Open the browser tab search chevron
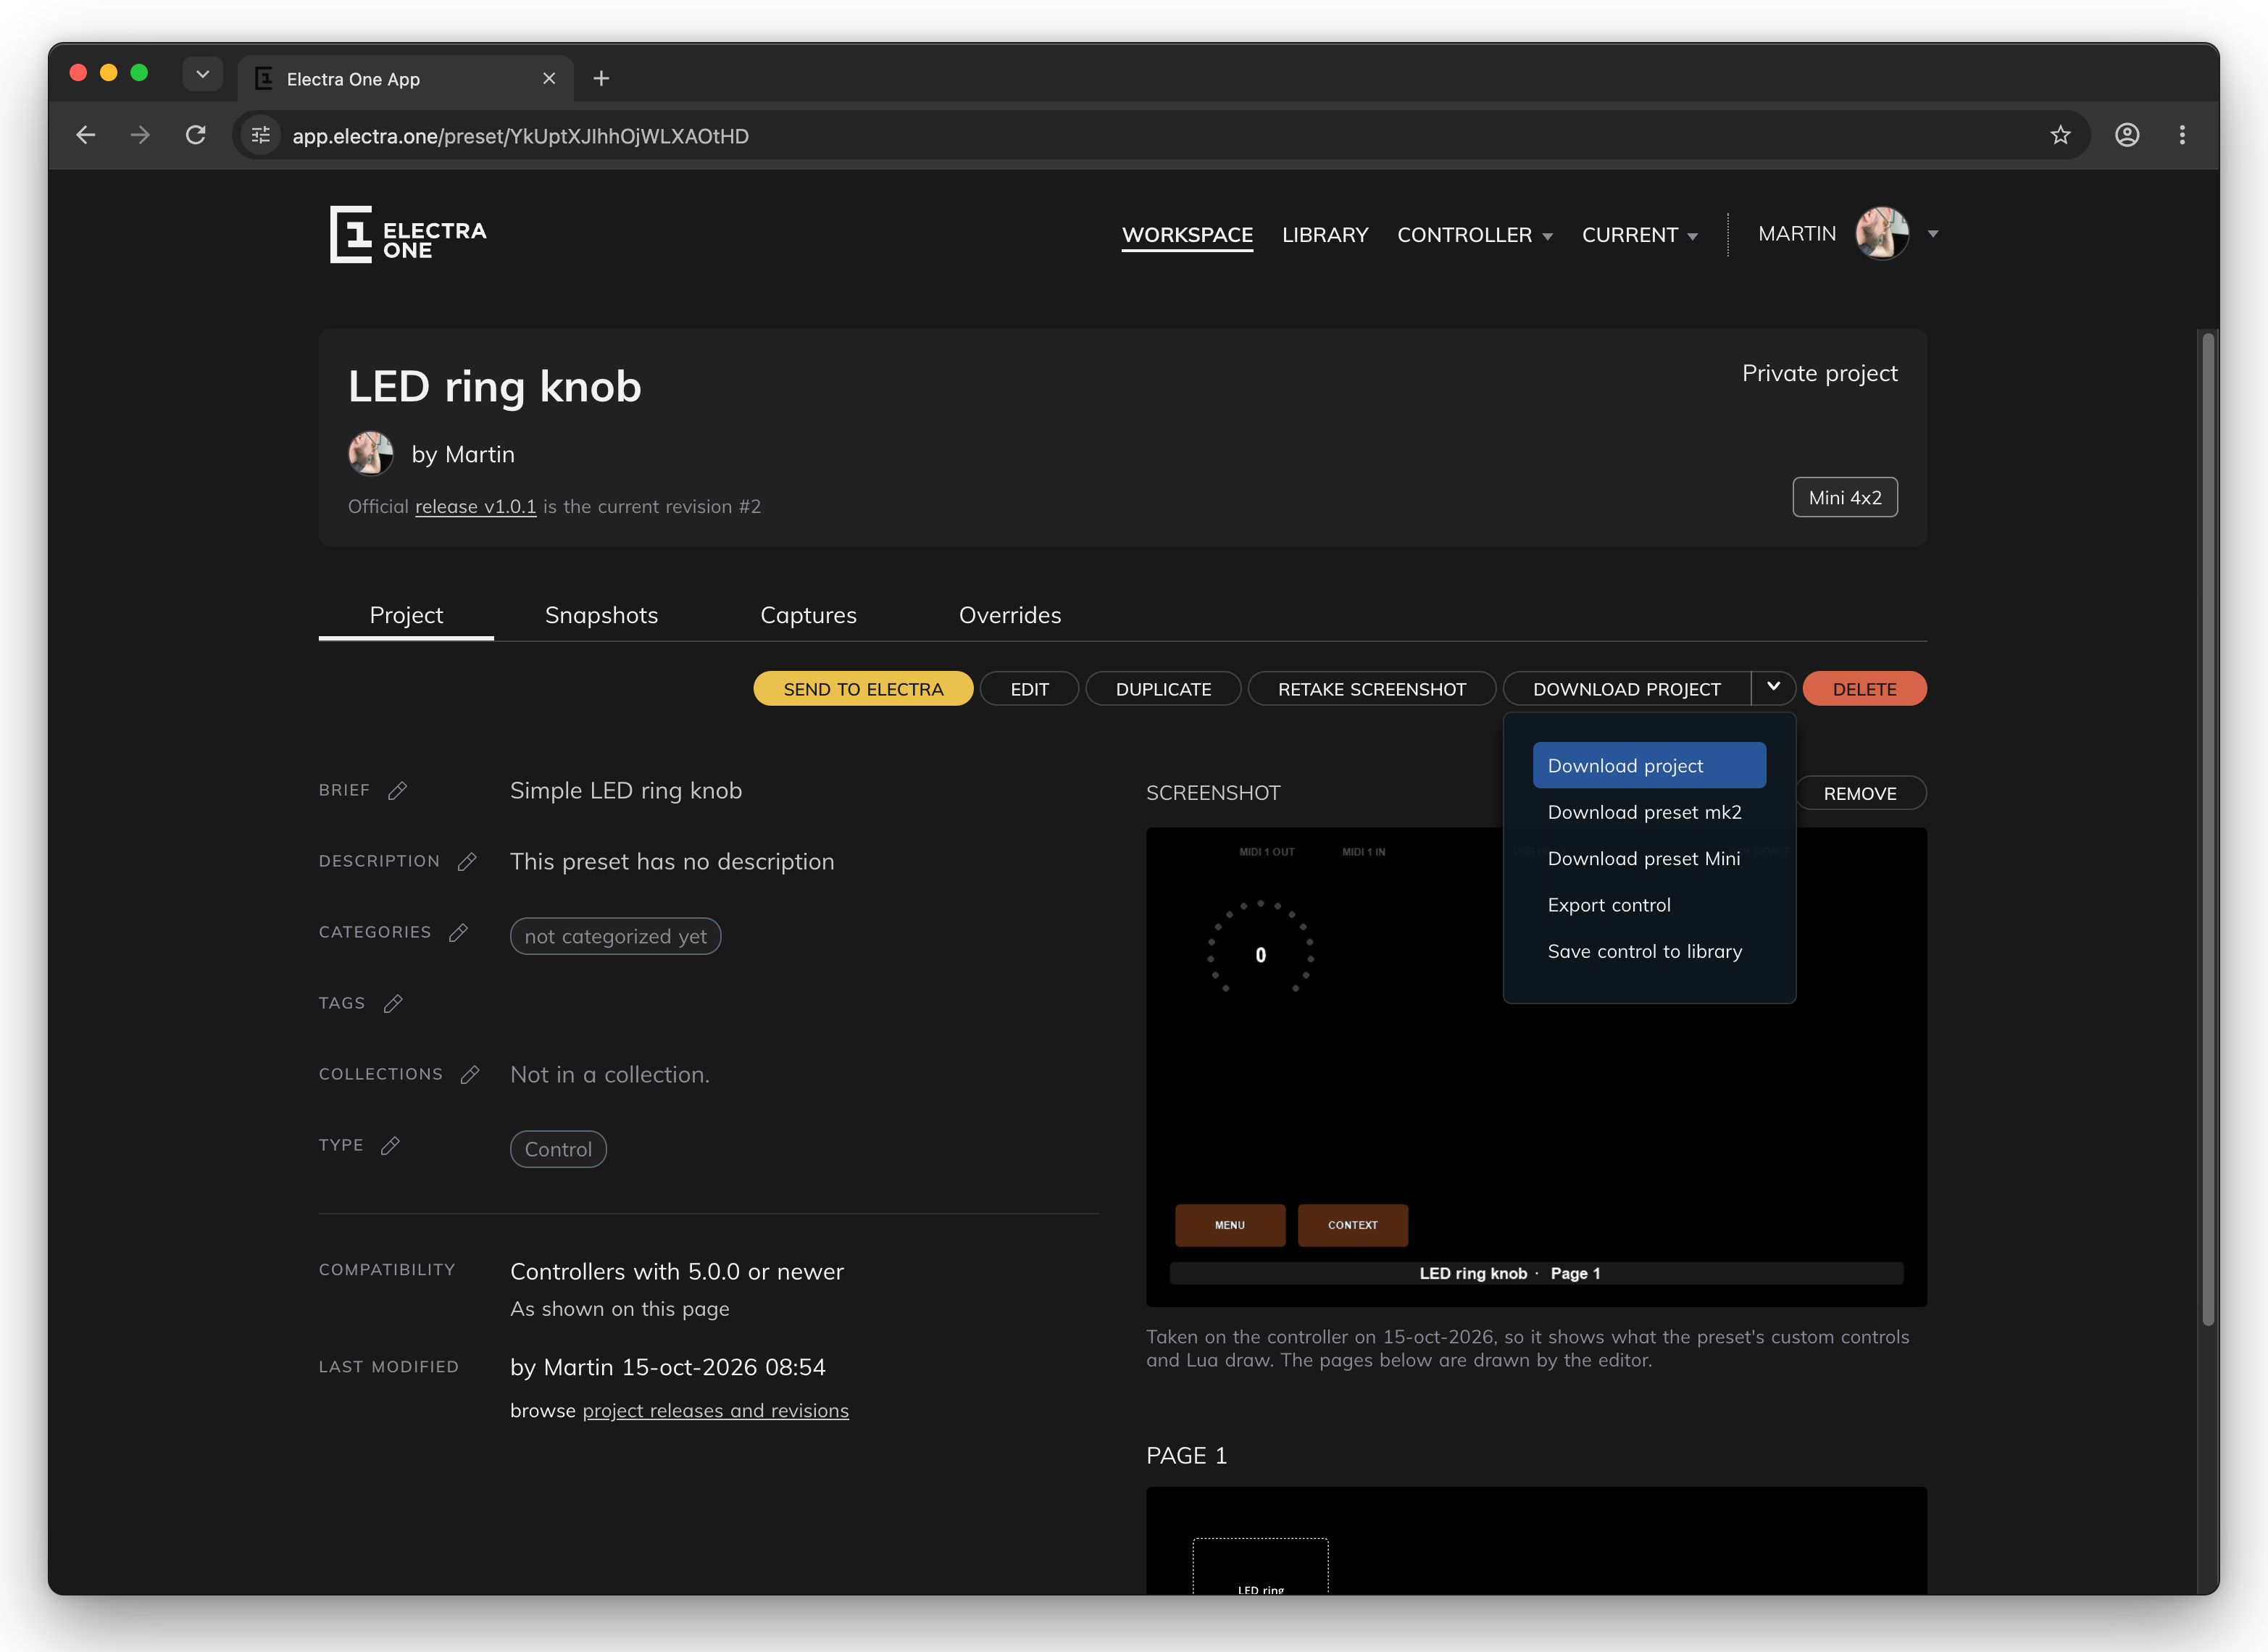 (202, 74)
